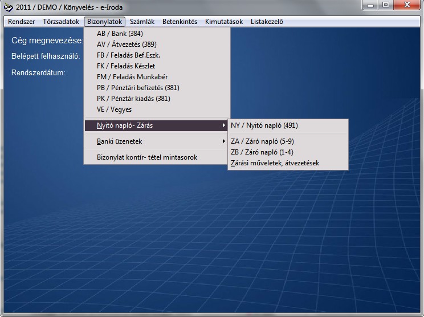This screenshot has width=424, height=317.
Task: Choose AV / Átvezetés (389) item
Action: tap(127, 44)
